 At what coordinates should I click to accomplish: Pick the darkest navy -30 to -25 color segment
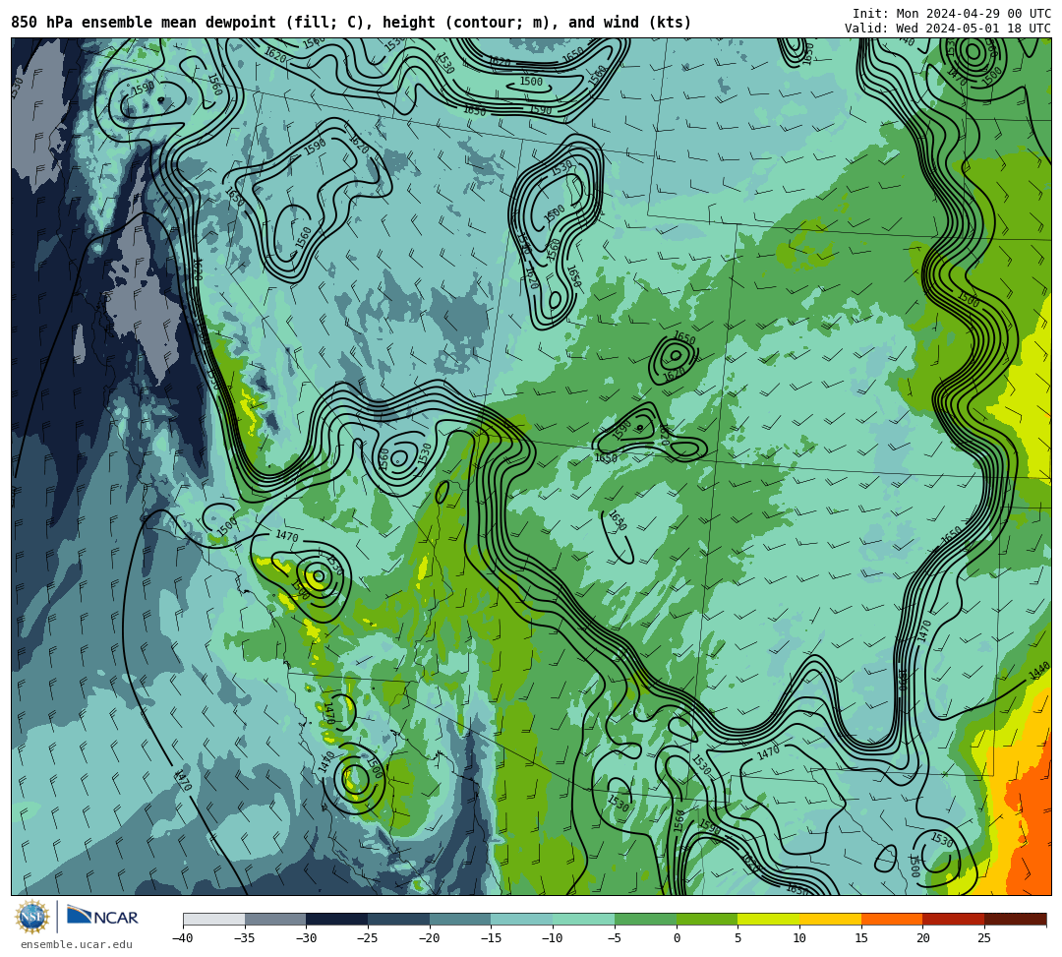coord(337,919)
